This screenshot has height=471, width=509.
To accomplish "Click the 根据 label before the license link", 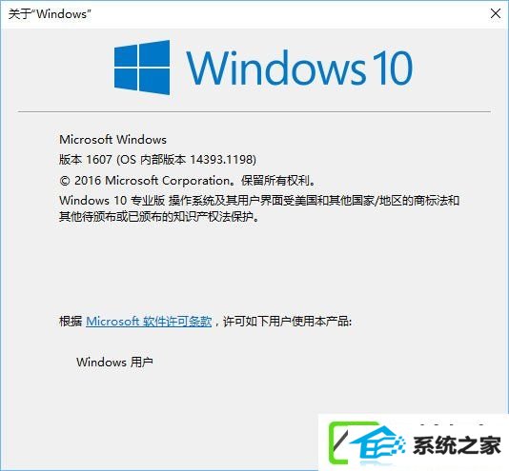I will (x=71, y=322).
